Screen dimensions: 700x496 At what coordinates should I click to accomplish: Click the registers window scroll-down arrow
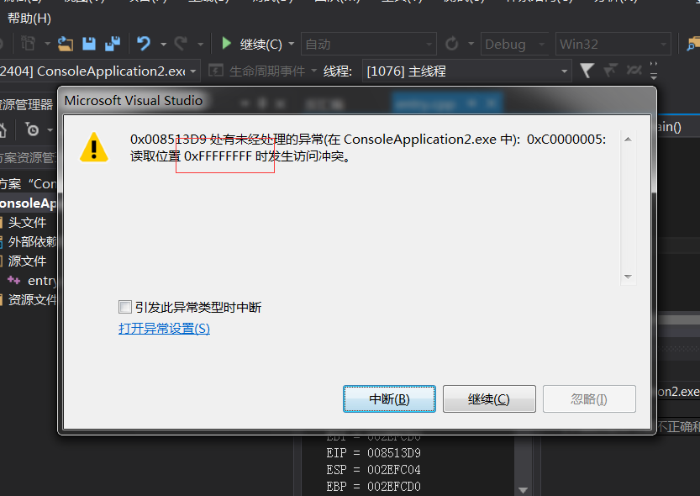(523, 490)
